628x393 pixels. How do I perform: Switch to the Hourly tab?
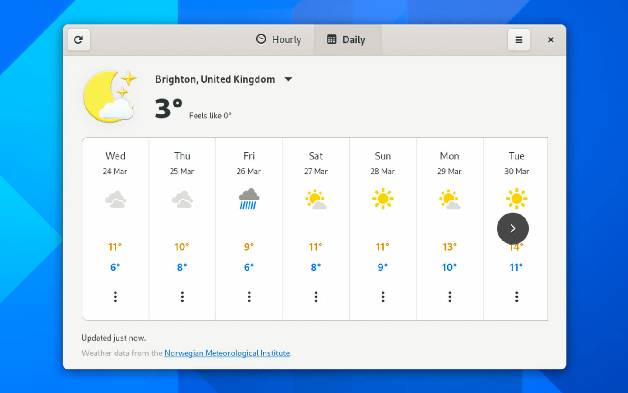[x=279, y=40]
